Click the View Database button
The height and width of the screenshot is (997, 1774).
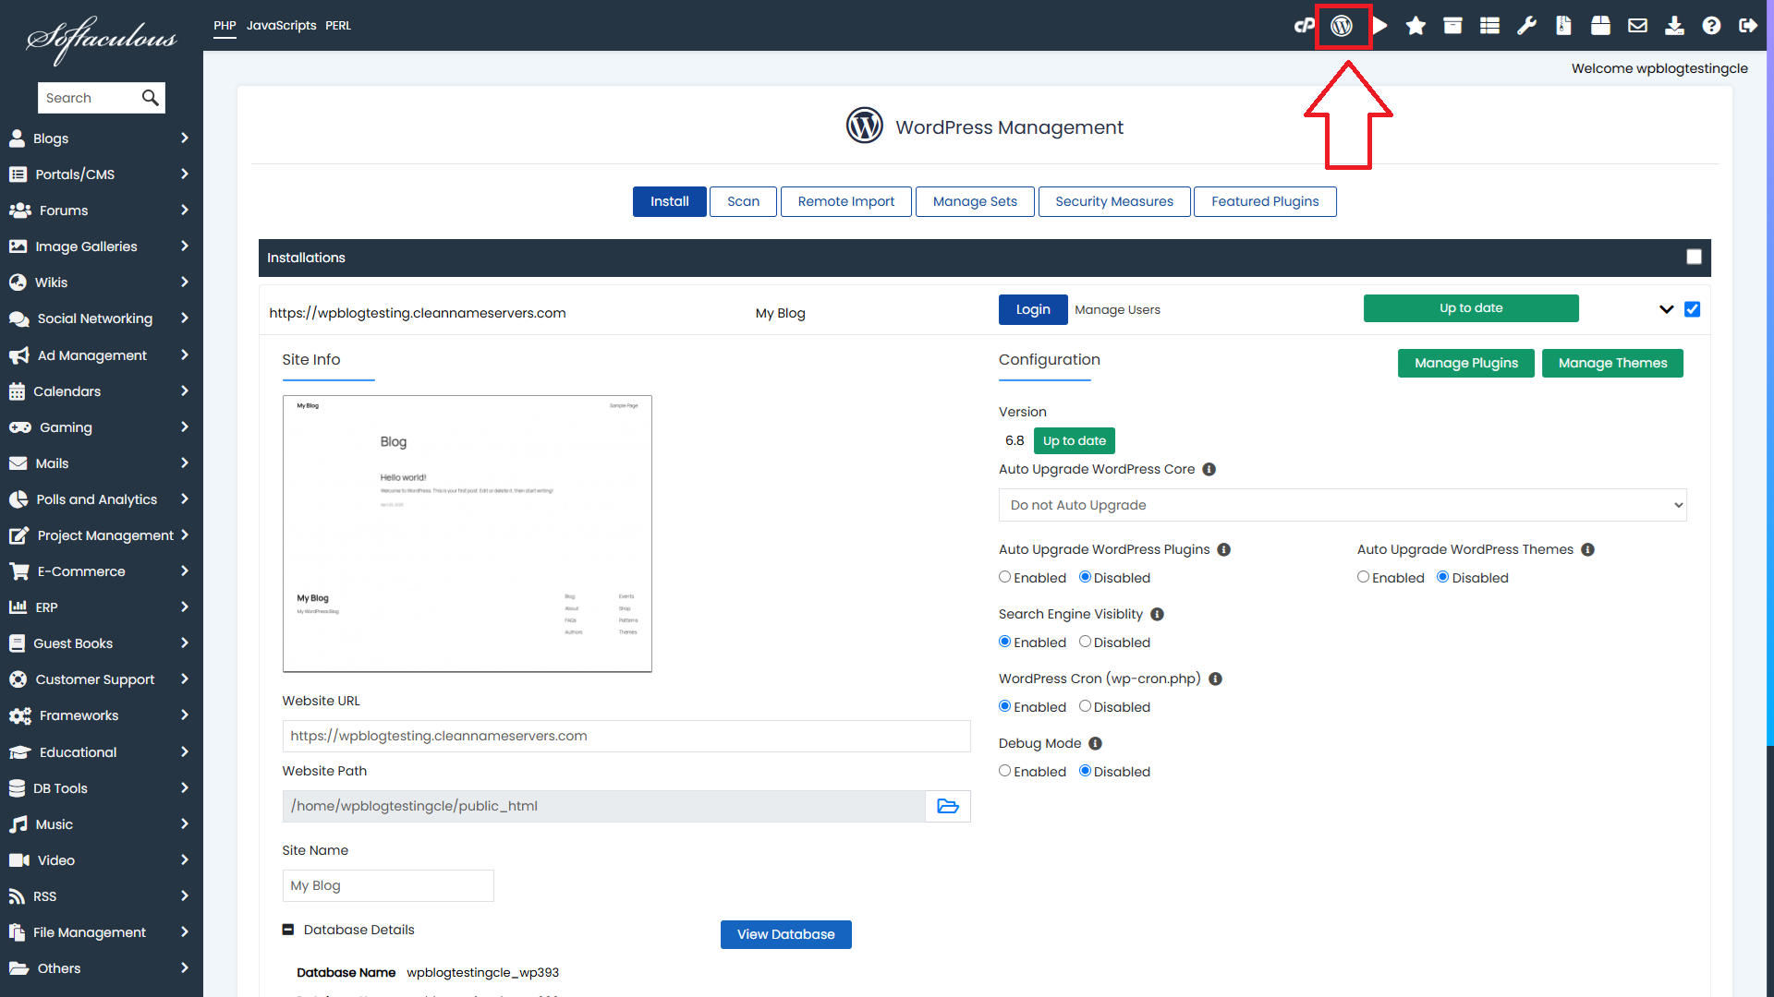tap(786, 935)
